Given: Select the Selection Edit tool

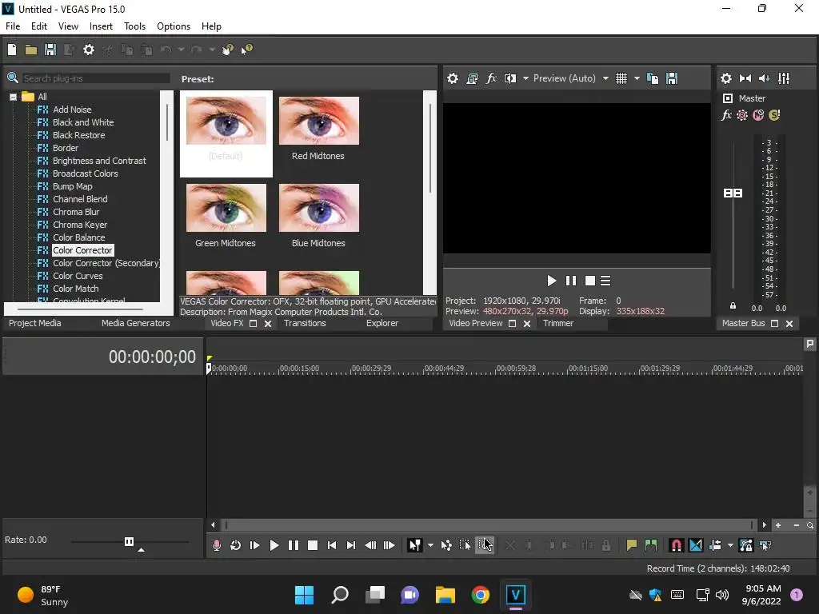Looking at the screenshot, I should point(465,545).
